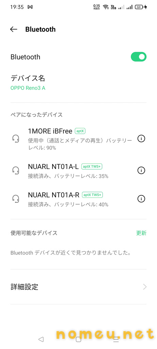Turn off the Bluetooth switch

point(139,57)
